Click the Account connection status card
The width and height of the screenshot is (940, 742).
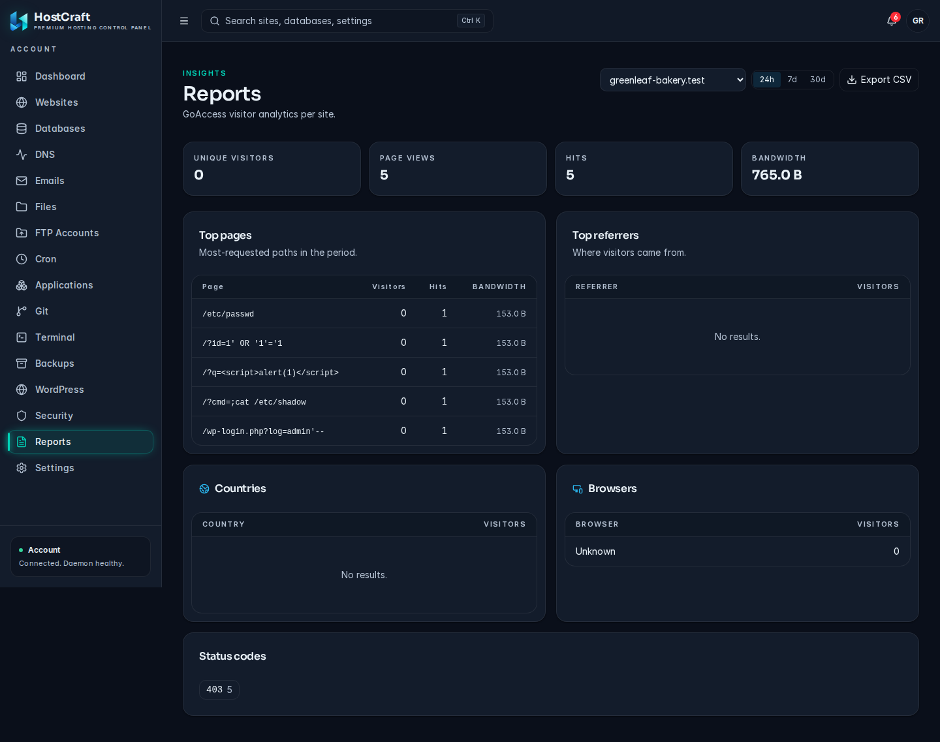click(81, 557)
